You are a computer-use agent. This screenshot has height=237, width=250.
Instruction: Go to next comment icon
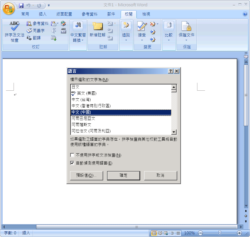coord(110,38)
